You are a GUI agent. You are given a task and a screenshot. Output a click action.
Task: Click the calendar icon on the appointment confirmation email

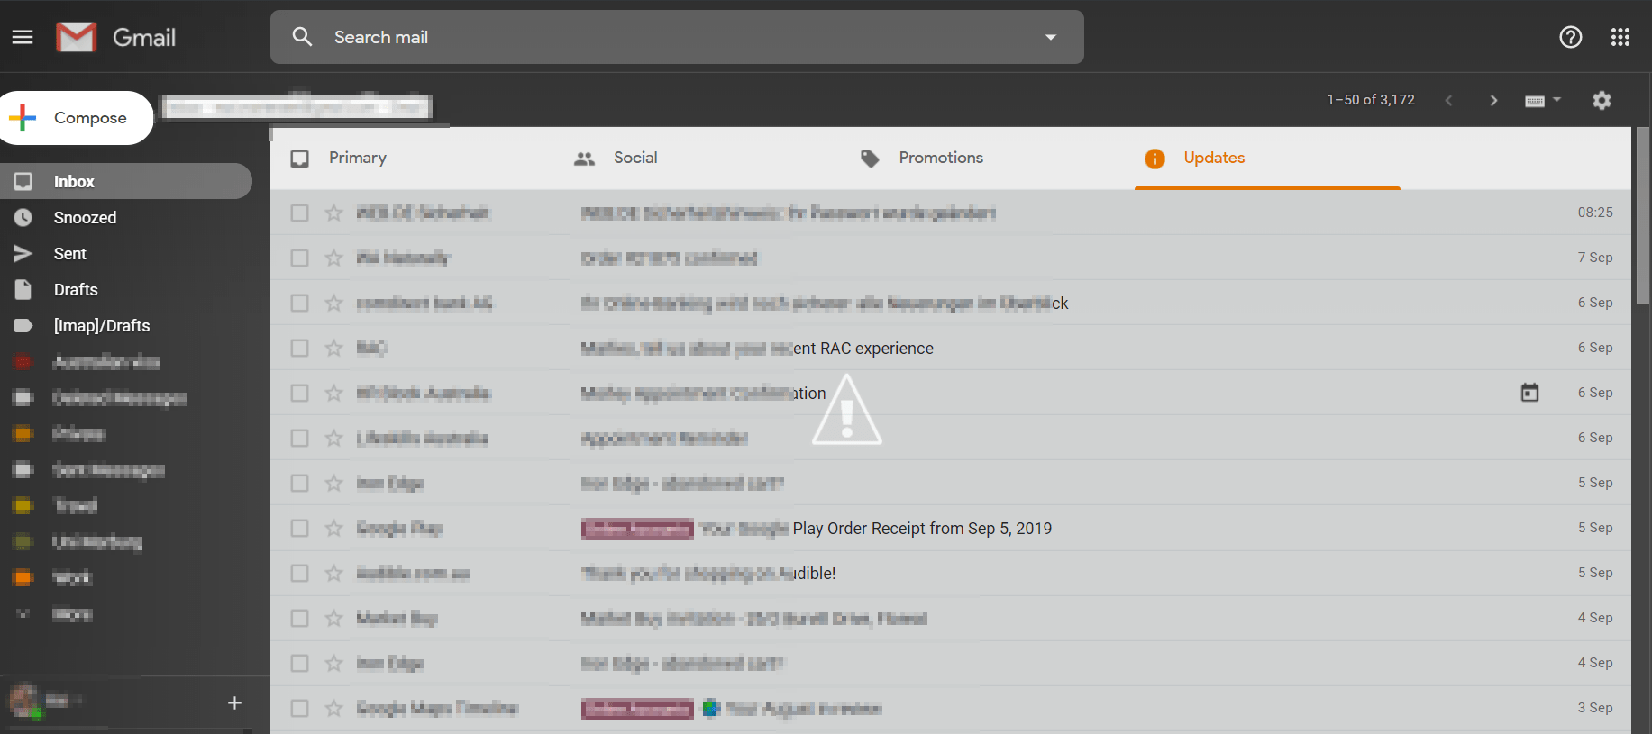[x=1529, y=393]
